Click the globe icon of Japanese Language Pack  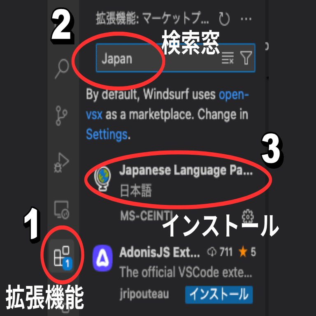102,179
